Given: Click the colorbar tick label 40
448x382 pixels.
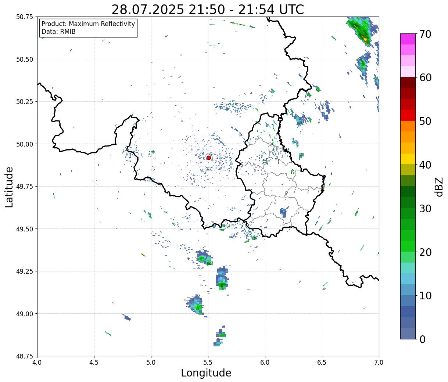Looking at the screenshot, I should pos(426,165).
